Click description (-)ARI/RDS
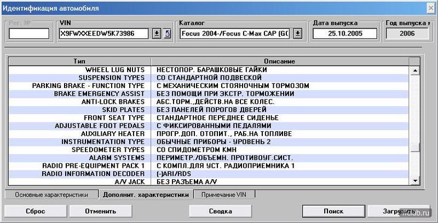The width and height of the screenshot is (438, 223). pos(174,174)
